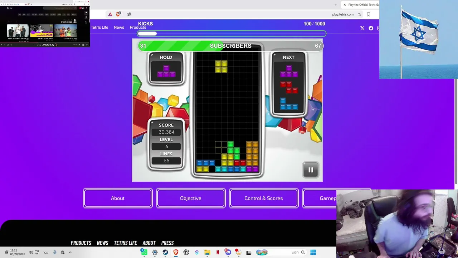Open the third video thumbnail in small window
The image size is (458, 258).
pos(65,31)
